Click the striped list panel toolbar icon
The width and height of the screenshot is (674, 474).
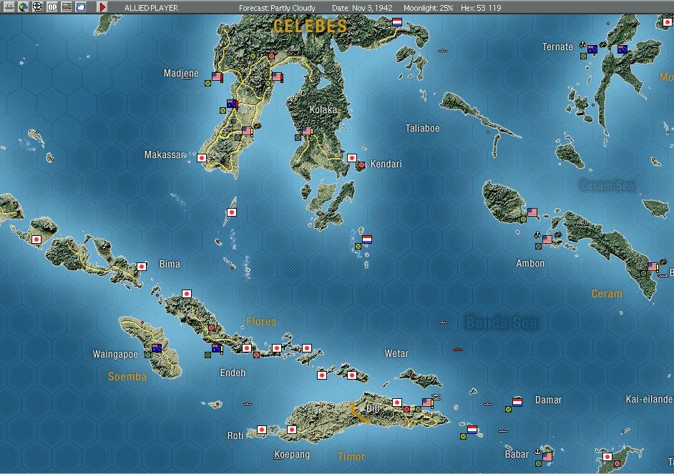click(x=67, y=7)
